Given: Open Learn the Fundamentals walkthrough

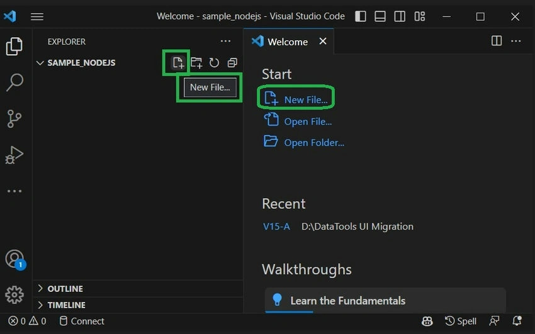Looking at the screenshot, I should [385, 300].
